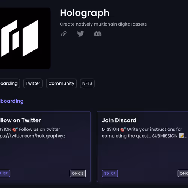188x188 pixels.
Task: Open the Follow on Twitter quest card
Action: pos(45,147)
